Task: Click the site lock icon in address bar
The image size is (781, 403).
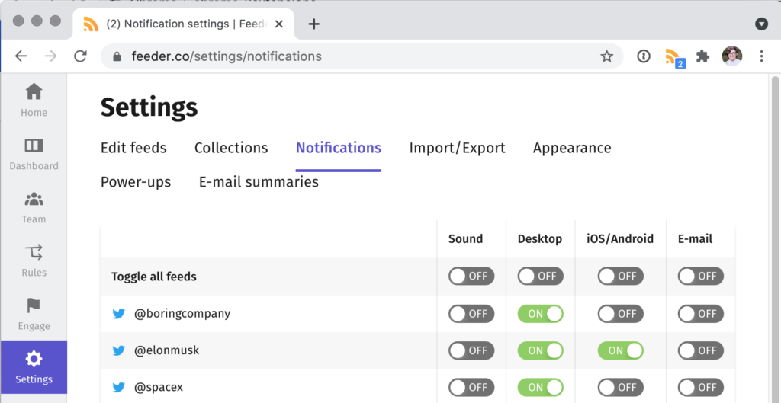Action: pos(117,56)
